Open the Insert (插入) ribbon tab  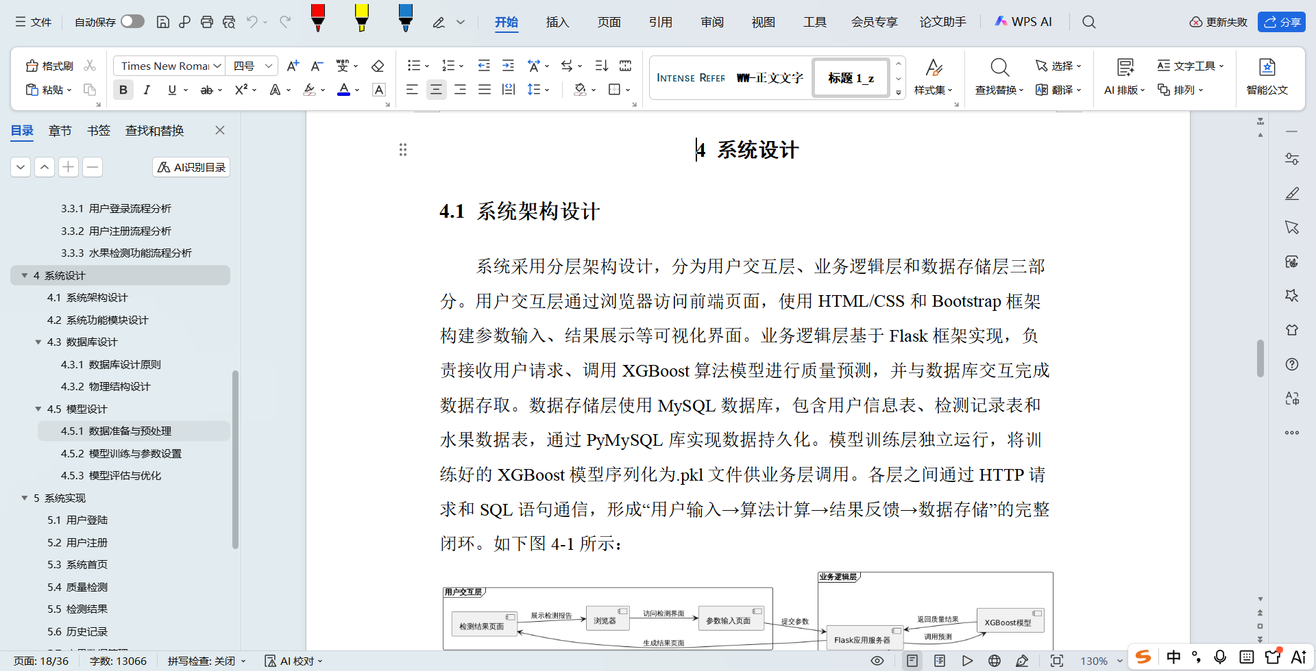pyautogui.click(x=557, y=22)
